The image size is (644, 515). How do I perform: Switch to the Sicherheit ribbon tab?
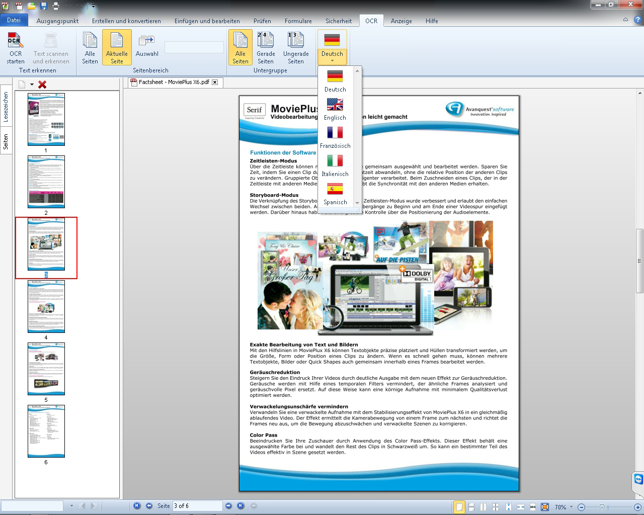pos(339,21)
